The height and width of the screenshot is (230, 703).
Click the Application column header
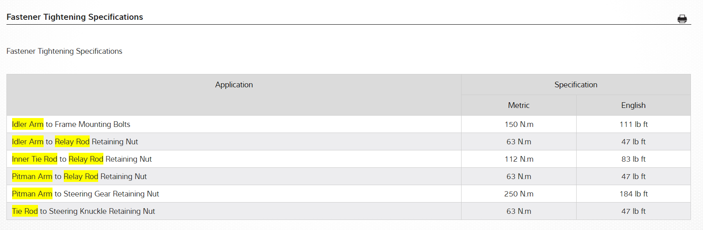click(x=234, y=85)
